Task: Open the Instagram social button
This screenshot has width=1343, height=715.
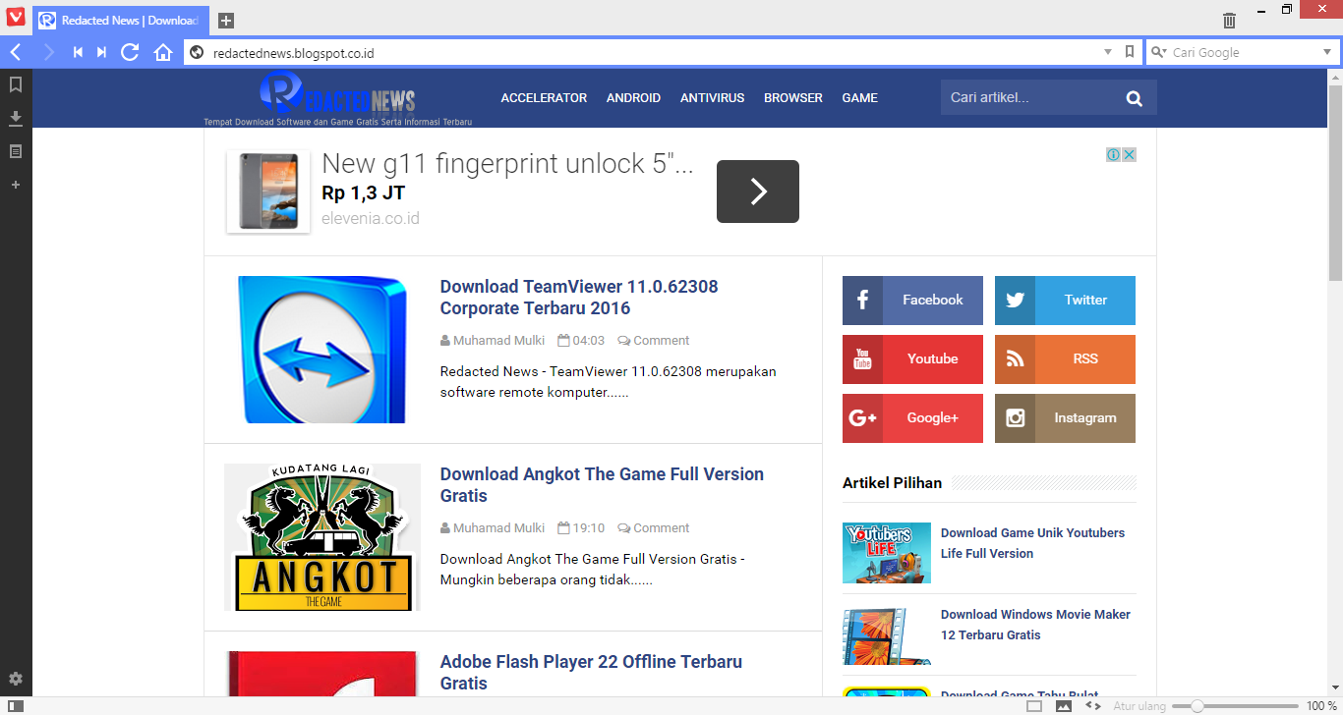Action: pyautogui.click(x=1065, y=418)
